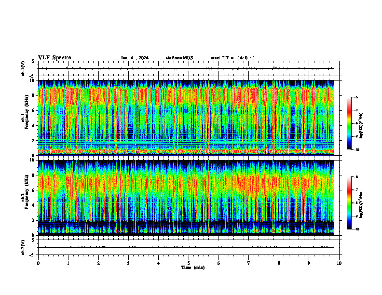The height and width of the screenshot is (295, 382).
Task: Click the ch.1 spectrogram color scale bar
Action: point(349,123)
